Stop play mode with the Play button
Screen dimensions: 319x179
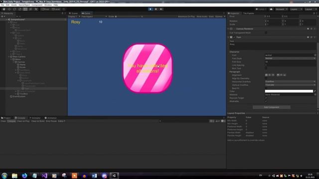(x=151, y=9)
